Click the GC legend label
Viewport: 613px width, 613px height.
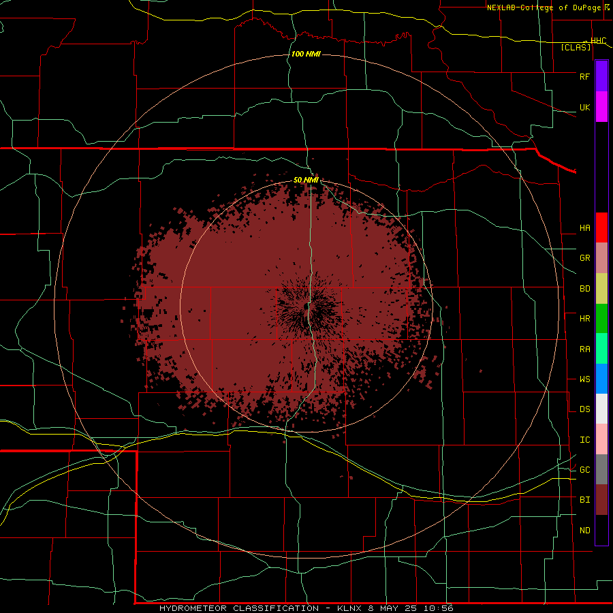(x=584, y=470)
